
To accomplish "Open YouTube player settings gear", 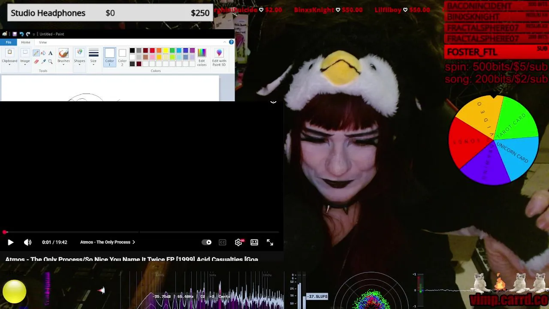I will pyautogui.click(x=238, y=242).
